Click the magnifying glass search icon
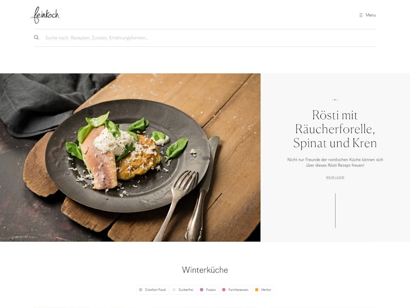Viewport: 410px width, 308px height. point(36,37)
